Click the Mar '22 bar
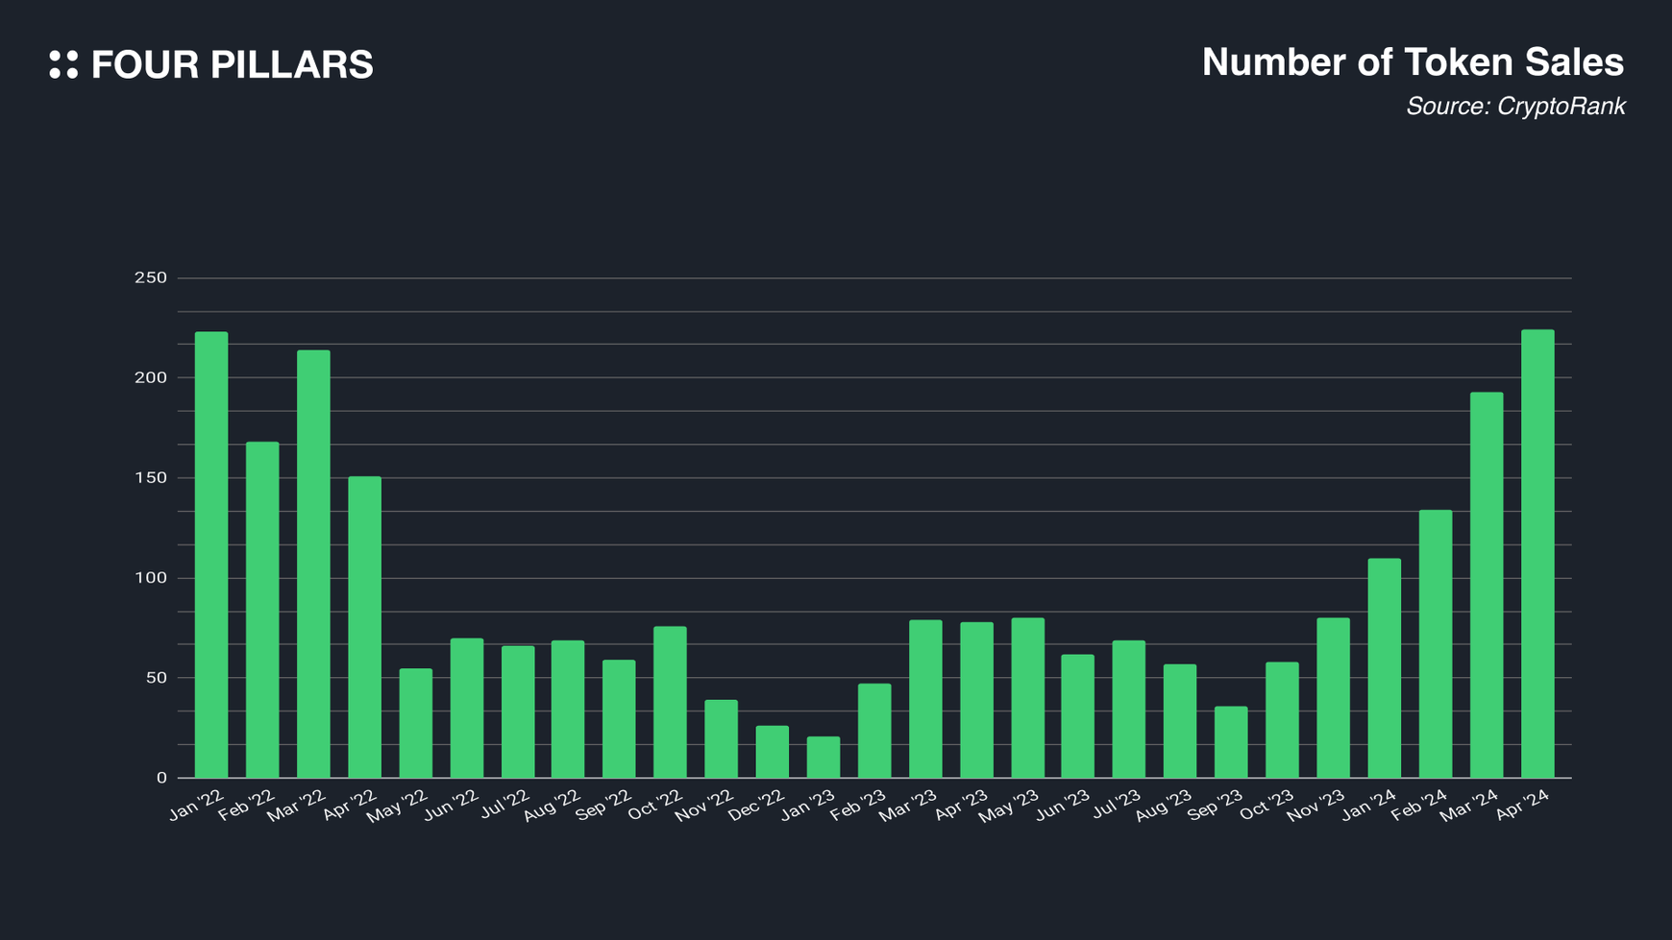This screenshot has height=940, width=1672. 313,564
